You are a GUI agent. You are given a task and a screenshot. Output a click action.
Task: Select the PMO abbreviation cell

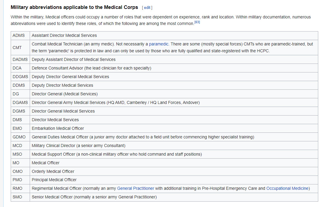[18, 180]
